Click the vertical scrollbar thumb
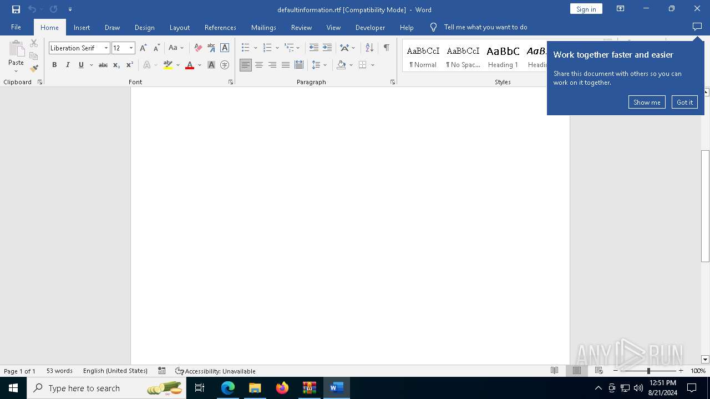Image resolution: width=710 pixels, height=399 pixels. pos(706,206)
